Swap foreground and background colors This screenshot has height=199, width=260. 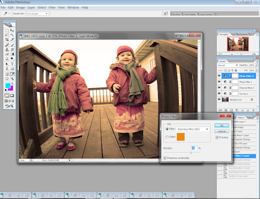coord(13,83)
